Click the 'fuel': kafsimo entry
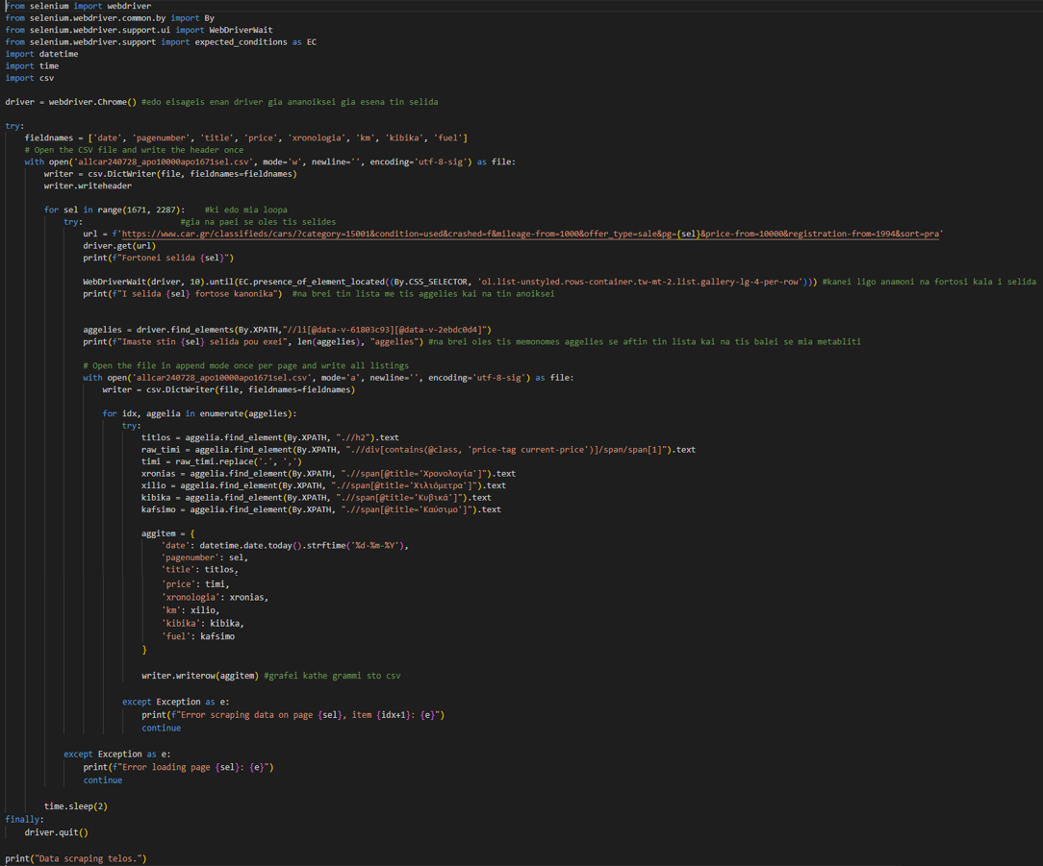Screen dimensions: 1043x866 197,636
